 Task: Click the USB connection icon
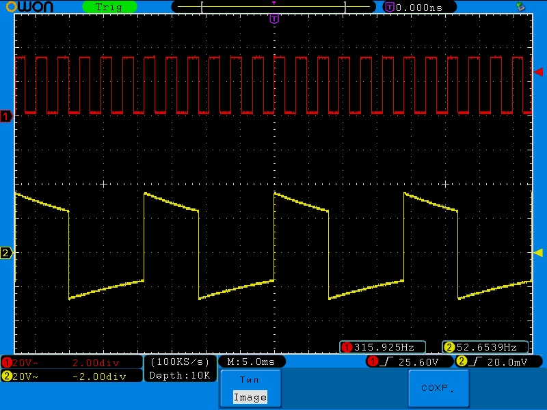pyautogui.click(x=522, y=7)
